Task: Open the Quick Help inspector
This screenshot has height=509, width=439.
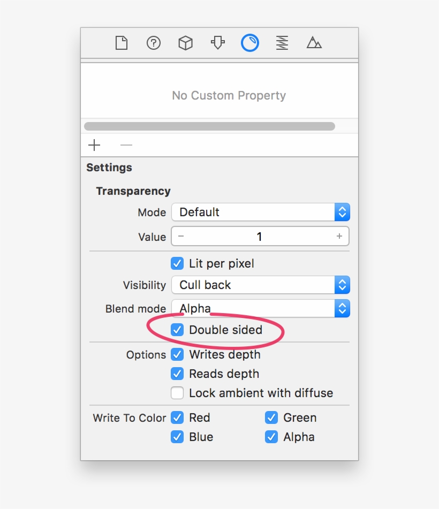Action: (153, 43)
